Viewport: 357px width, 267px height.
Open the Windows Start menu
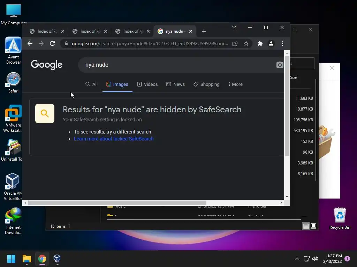(x=11, y=259)
